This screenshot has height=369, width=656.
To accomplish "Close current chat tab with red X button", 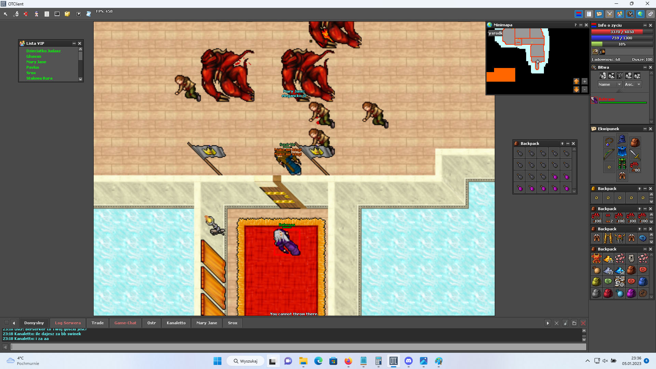I will (583, 323).
